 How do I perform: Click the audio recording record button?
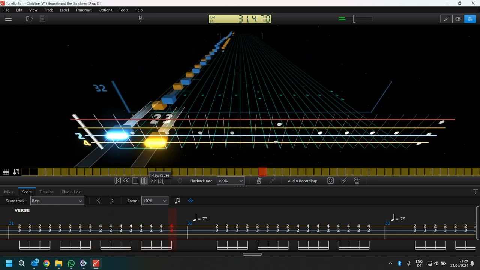330,181
